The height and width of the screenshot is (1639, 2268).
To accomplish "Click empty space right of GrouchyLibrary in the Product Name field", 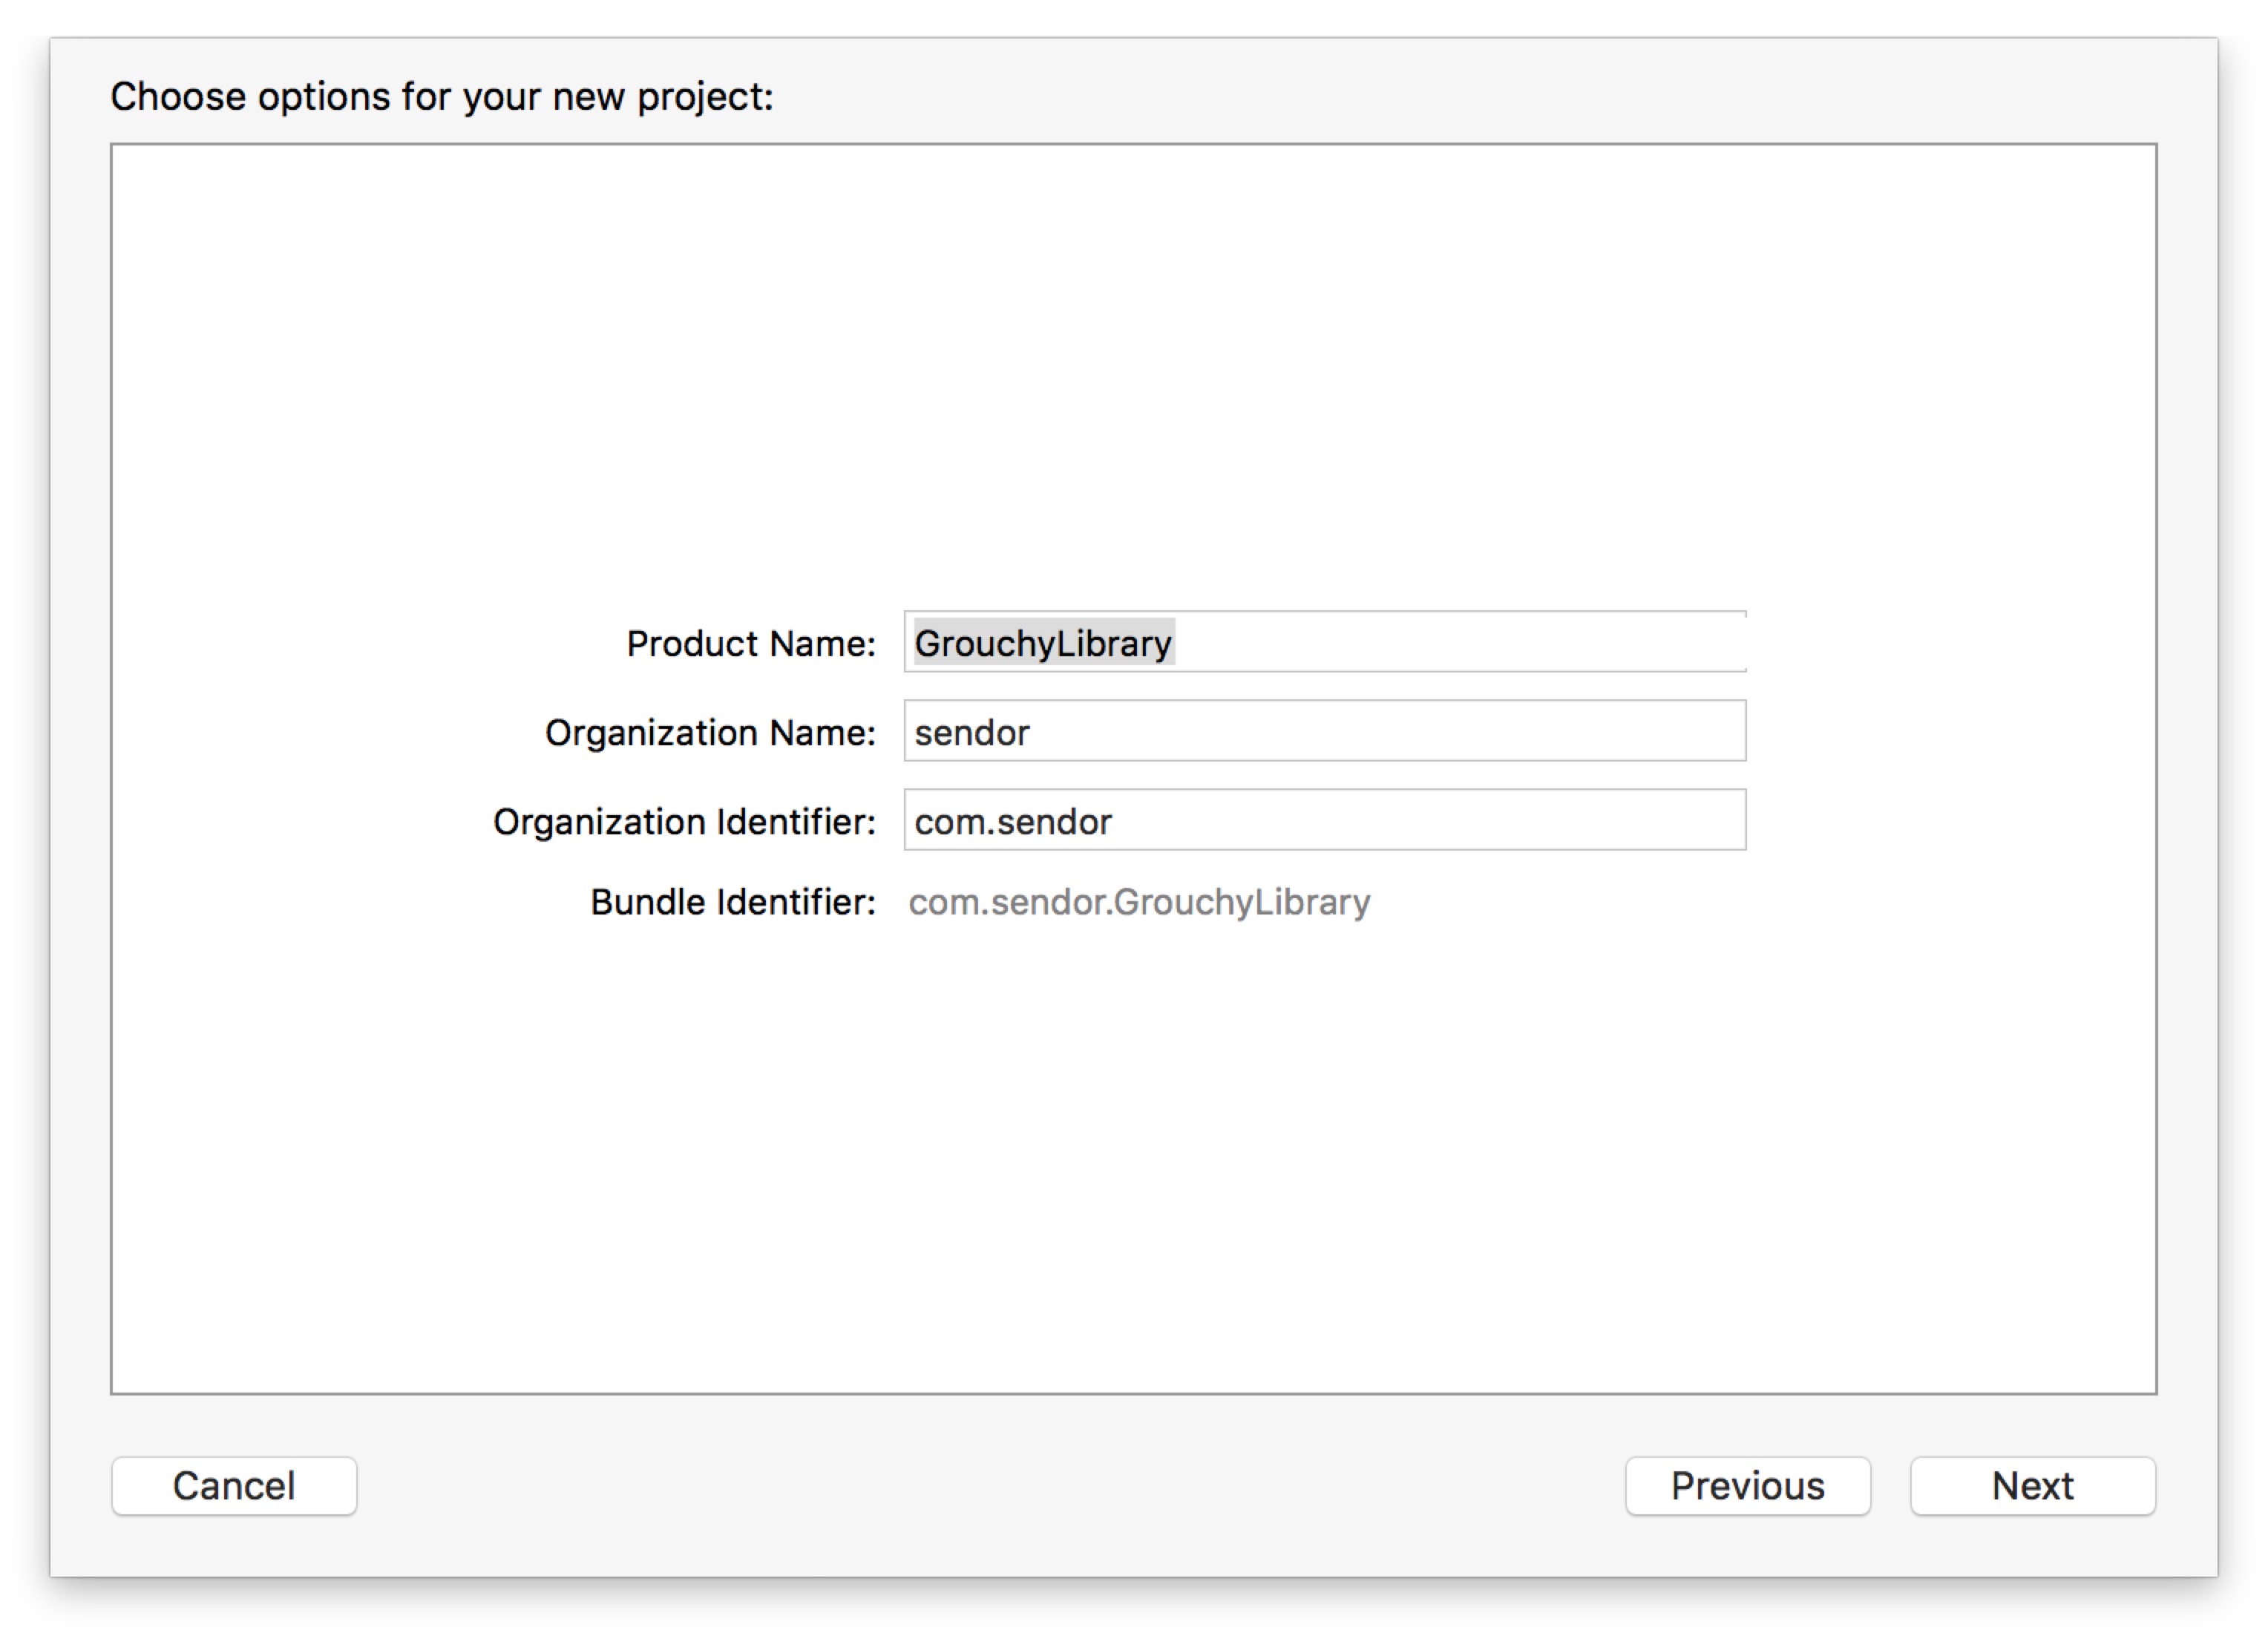I will (1460, 642).
